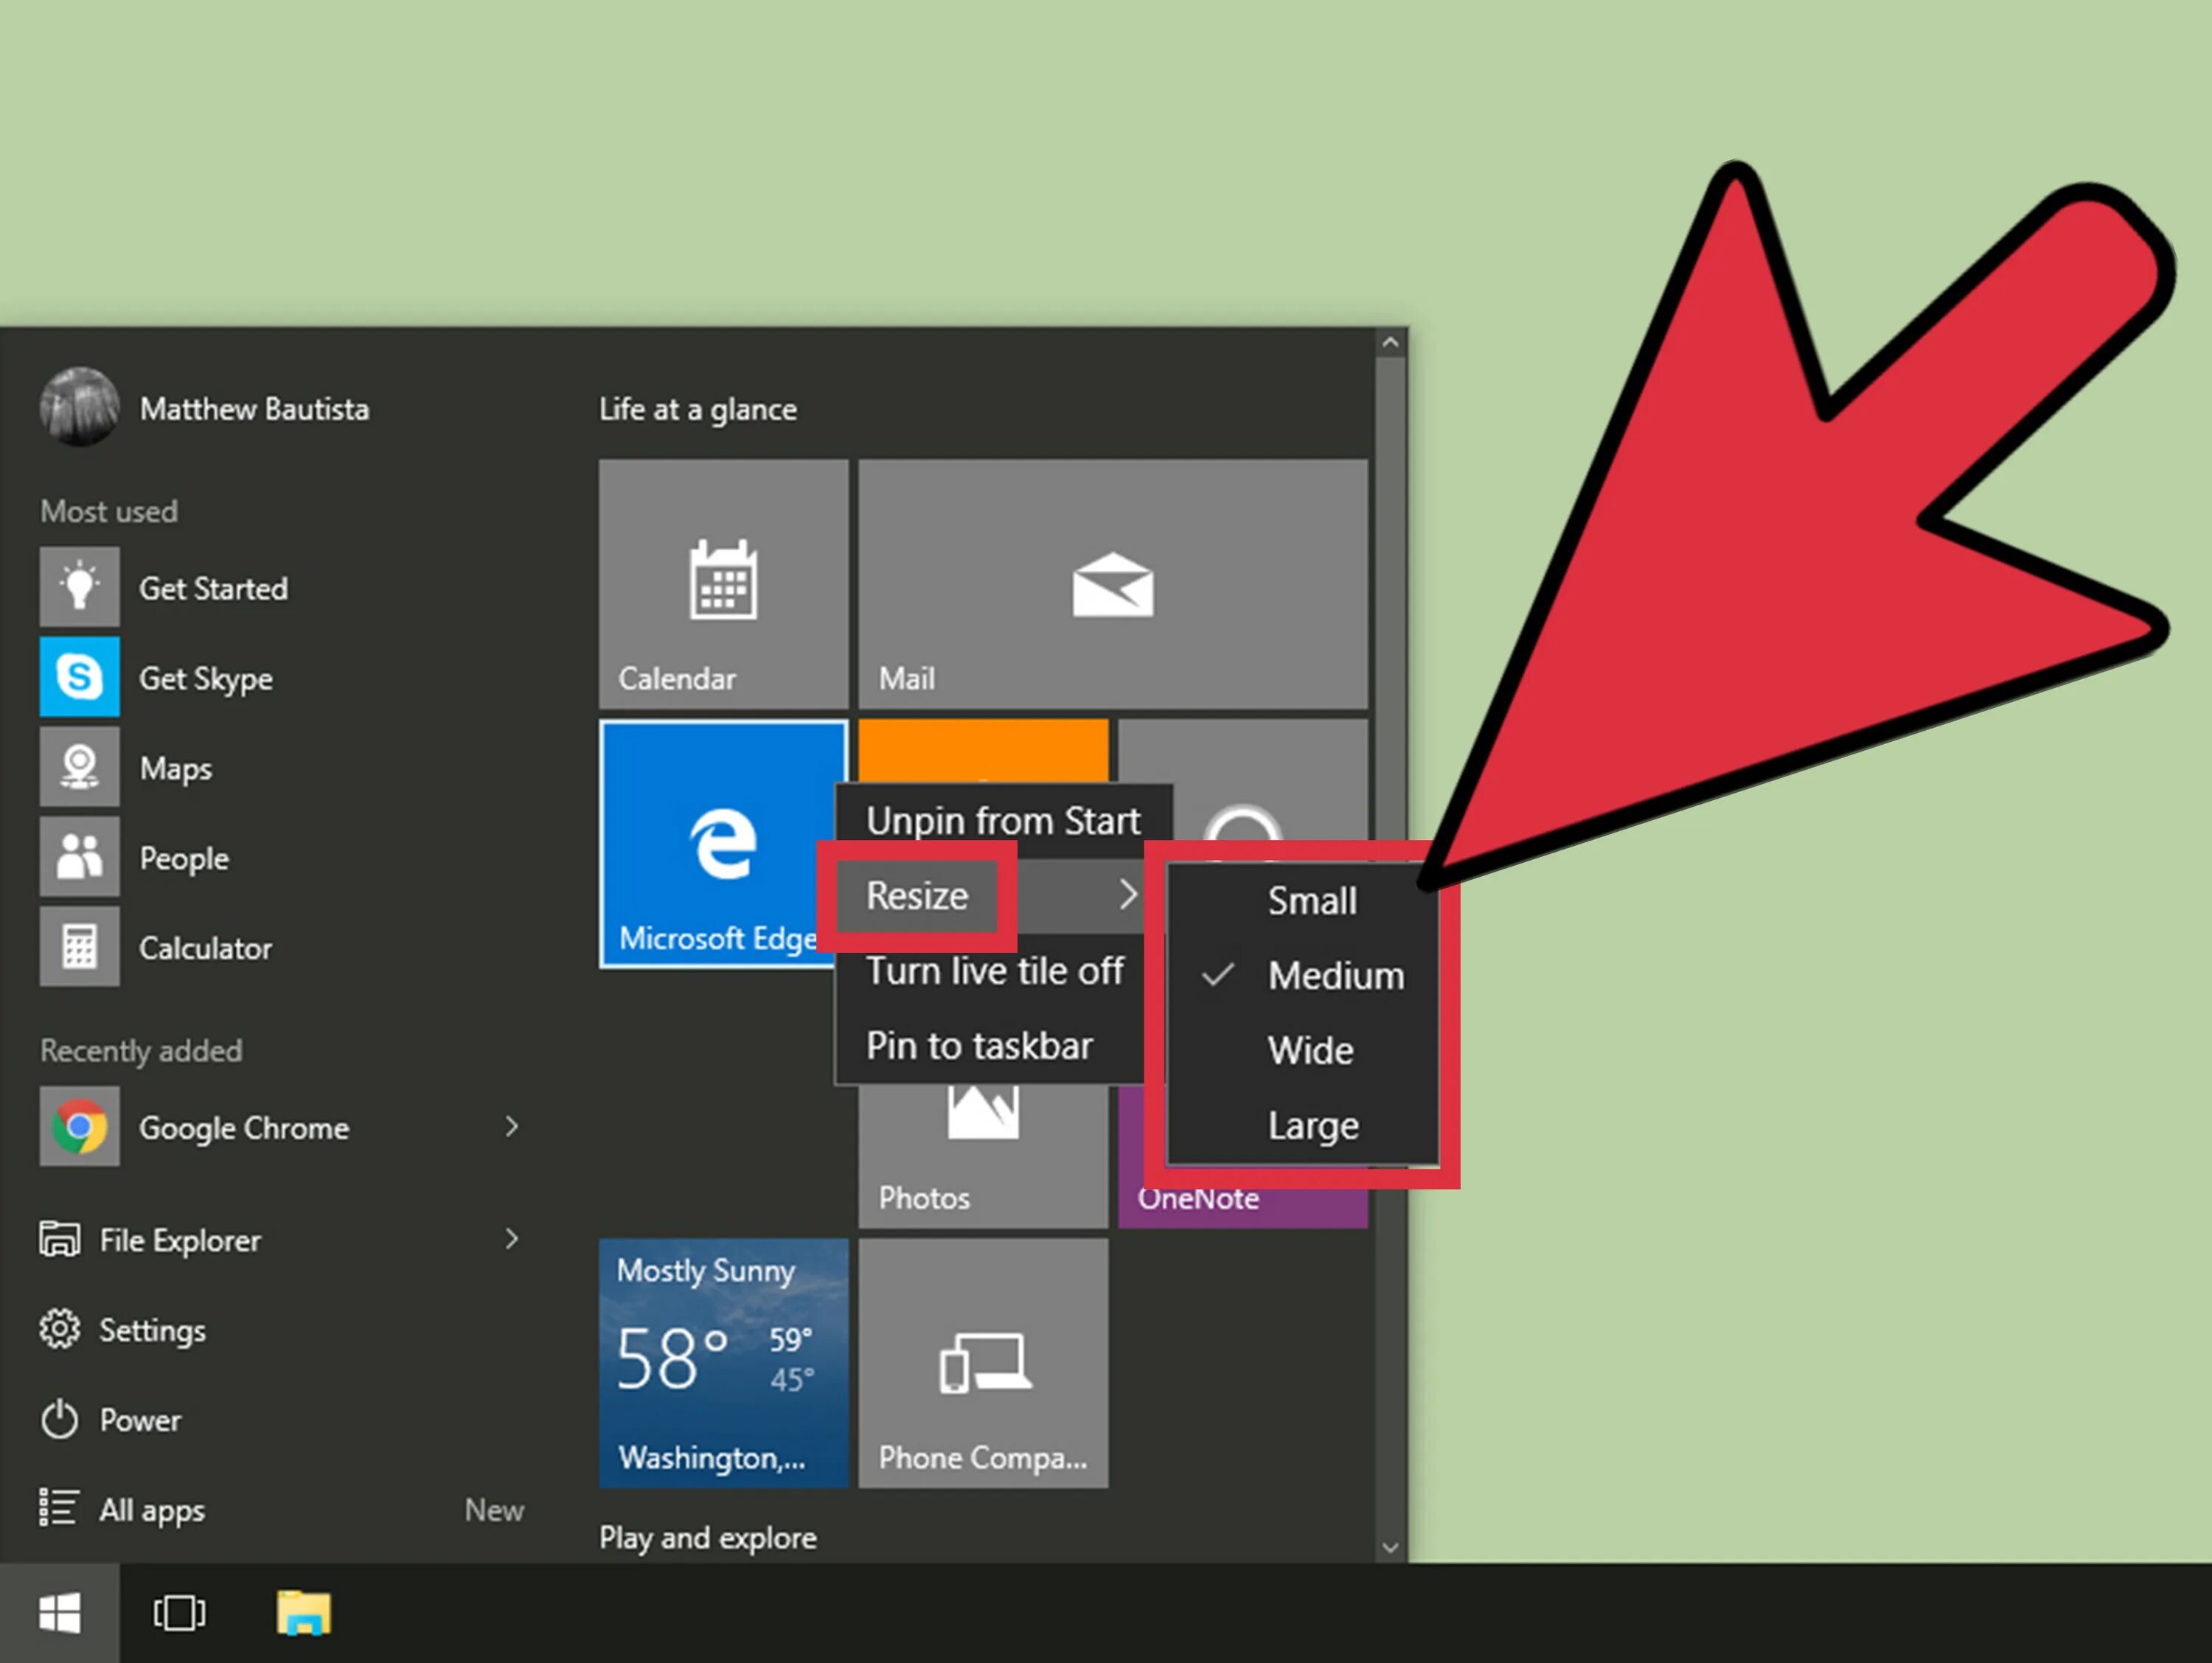Open the Resize submenu
The image size is (2212, 1663).
[x=916, y=894]
